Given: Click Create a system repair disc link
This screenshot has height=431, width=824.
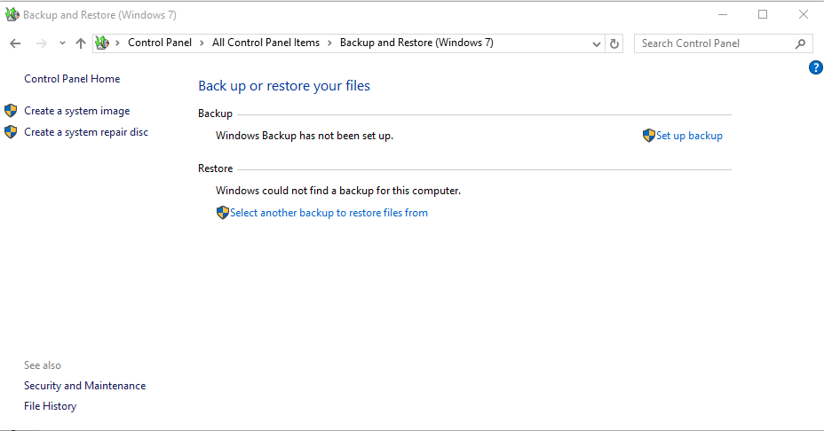Looking at the screenshot, I should pyautogui.click(x=86, y=132).
